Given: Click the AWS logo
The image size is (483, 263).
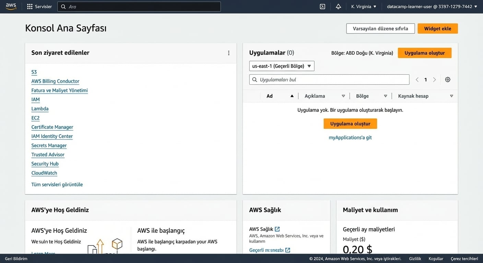Looking at the screenshot, I should [10, 6].
